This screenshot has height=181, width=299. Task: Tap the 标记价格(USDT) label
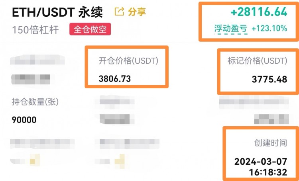(257, 61)
